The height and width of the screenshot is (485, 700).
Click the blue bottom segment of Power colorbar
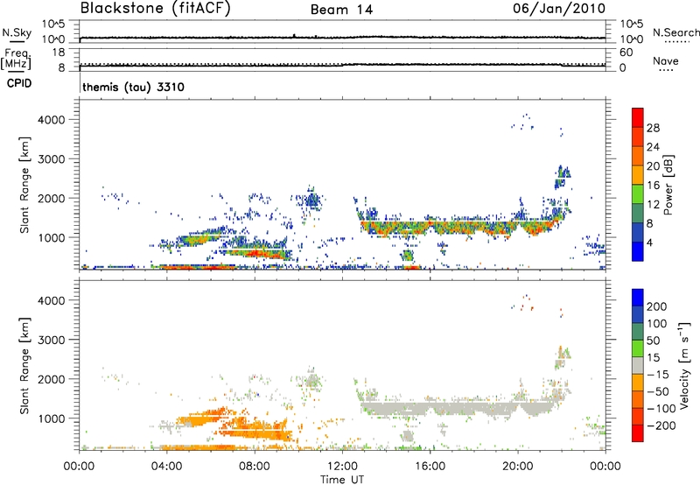point(638,251)
